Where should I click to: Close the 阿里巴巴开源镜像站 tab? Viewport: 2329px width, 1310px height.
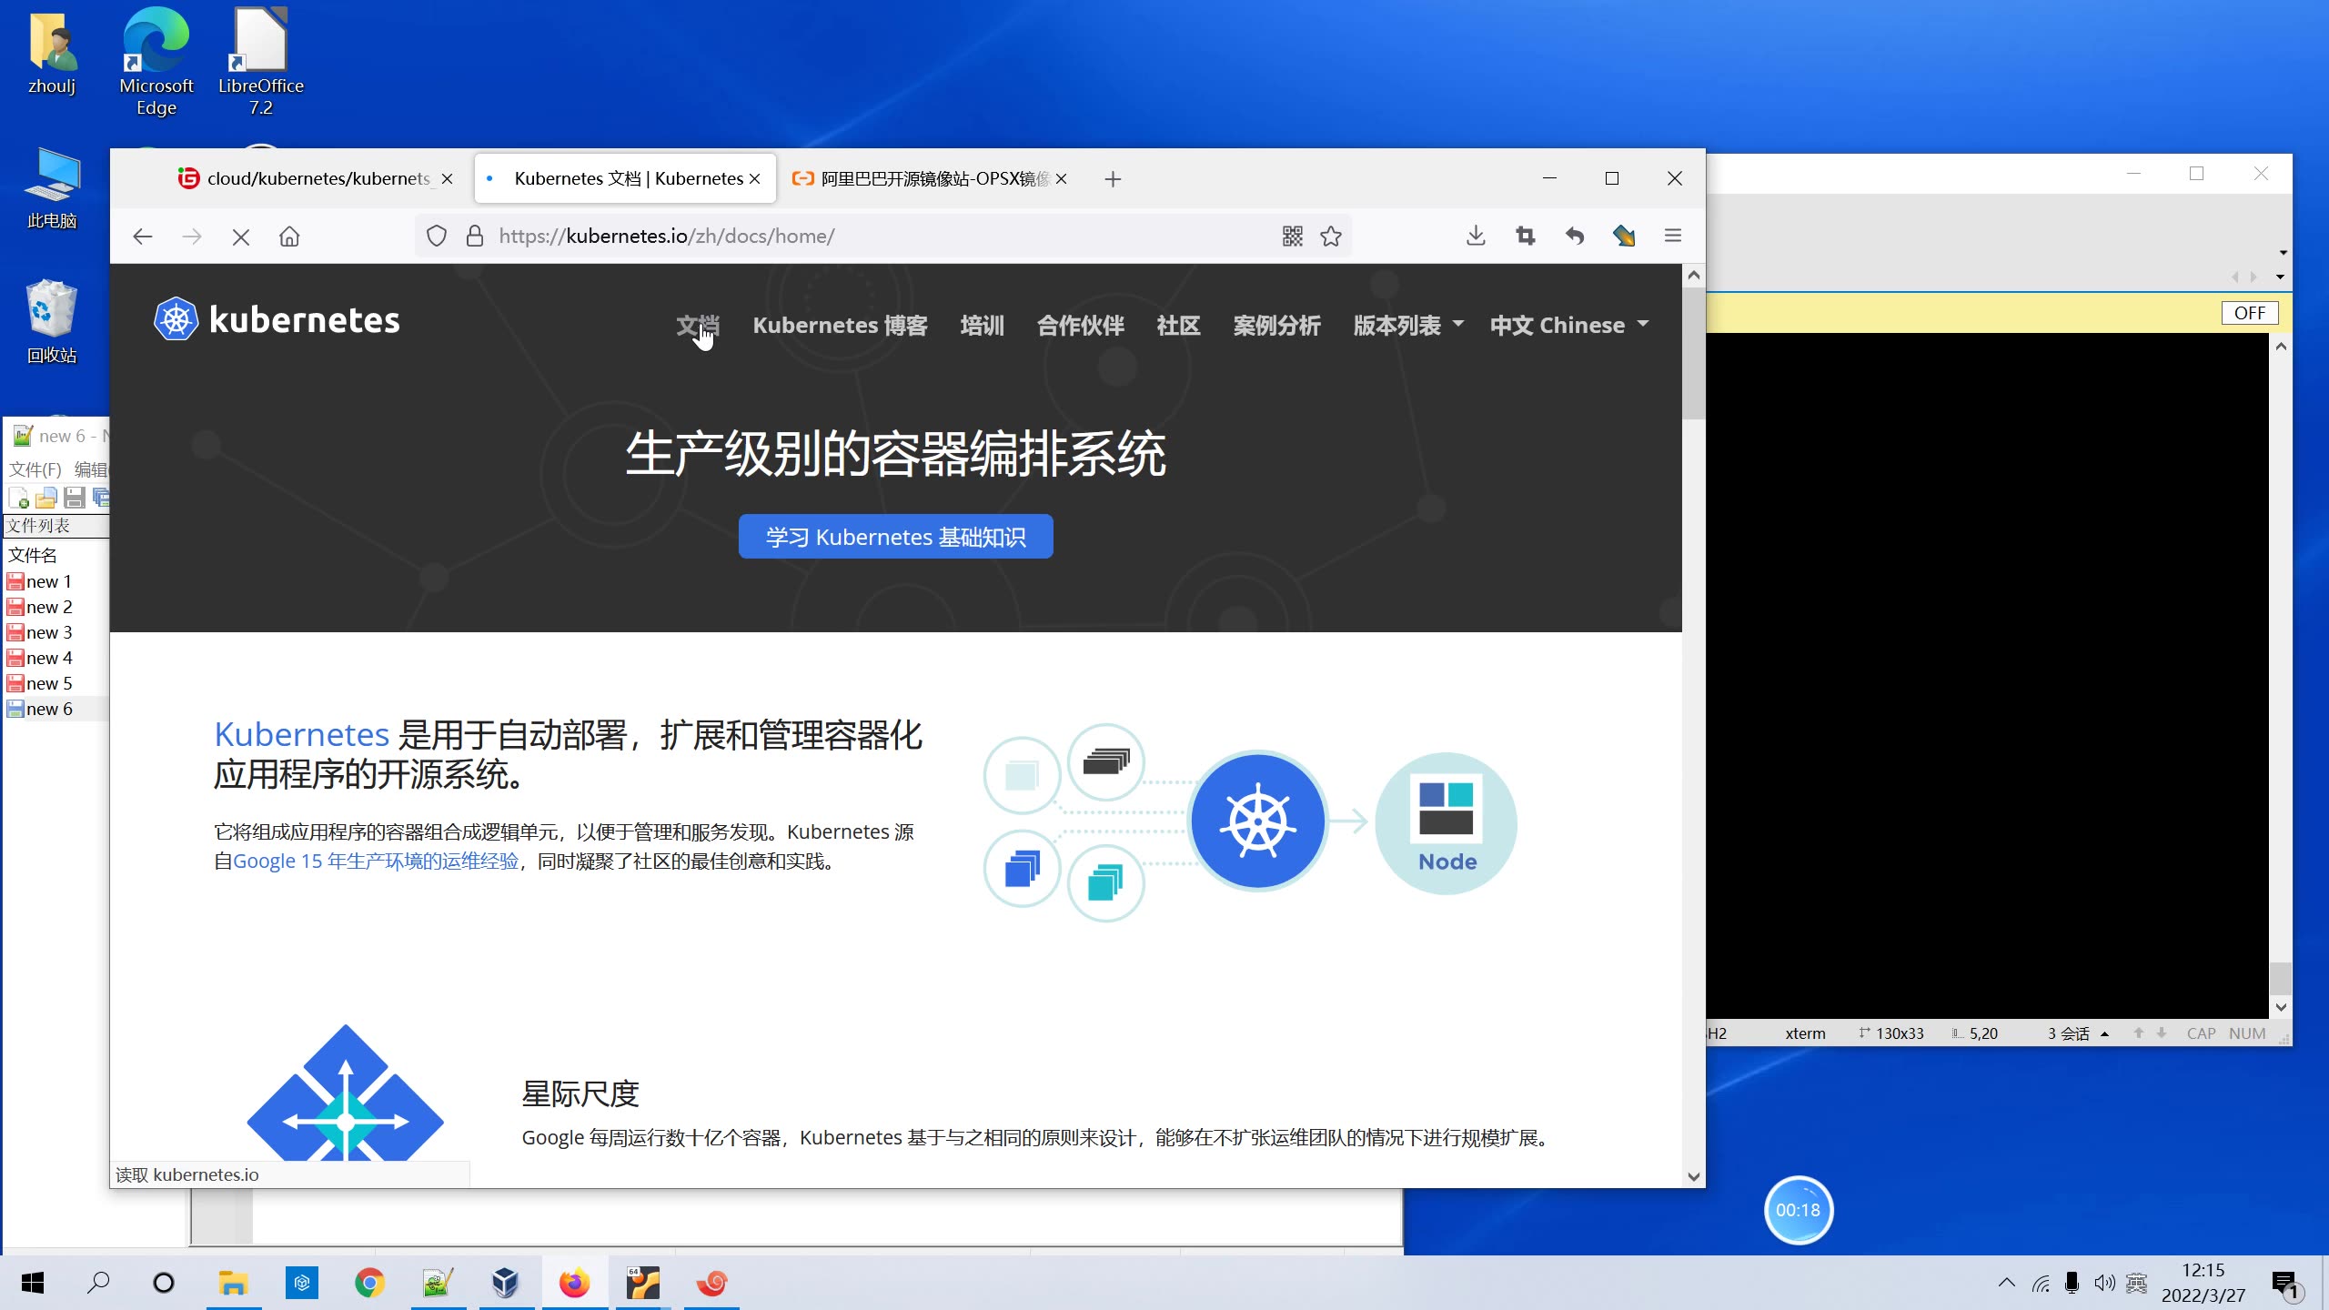(x=1061, y=179)
